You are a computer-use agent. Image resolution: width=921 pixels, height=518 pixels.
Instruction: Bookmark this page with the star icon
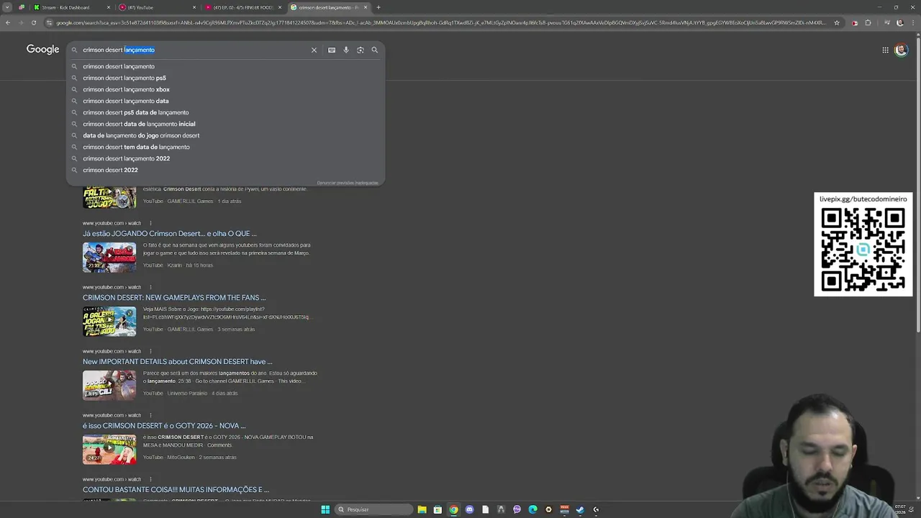click(837, 23)
